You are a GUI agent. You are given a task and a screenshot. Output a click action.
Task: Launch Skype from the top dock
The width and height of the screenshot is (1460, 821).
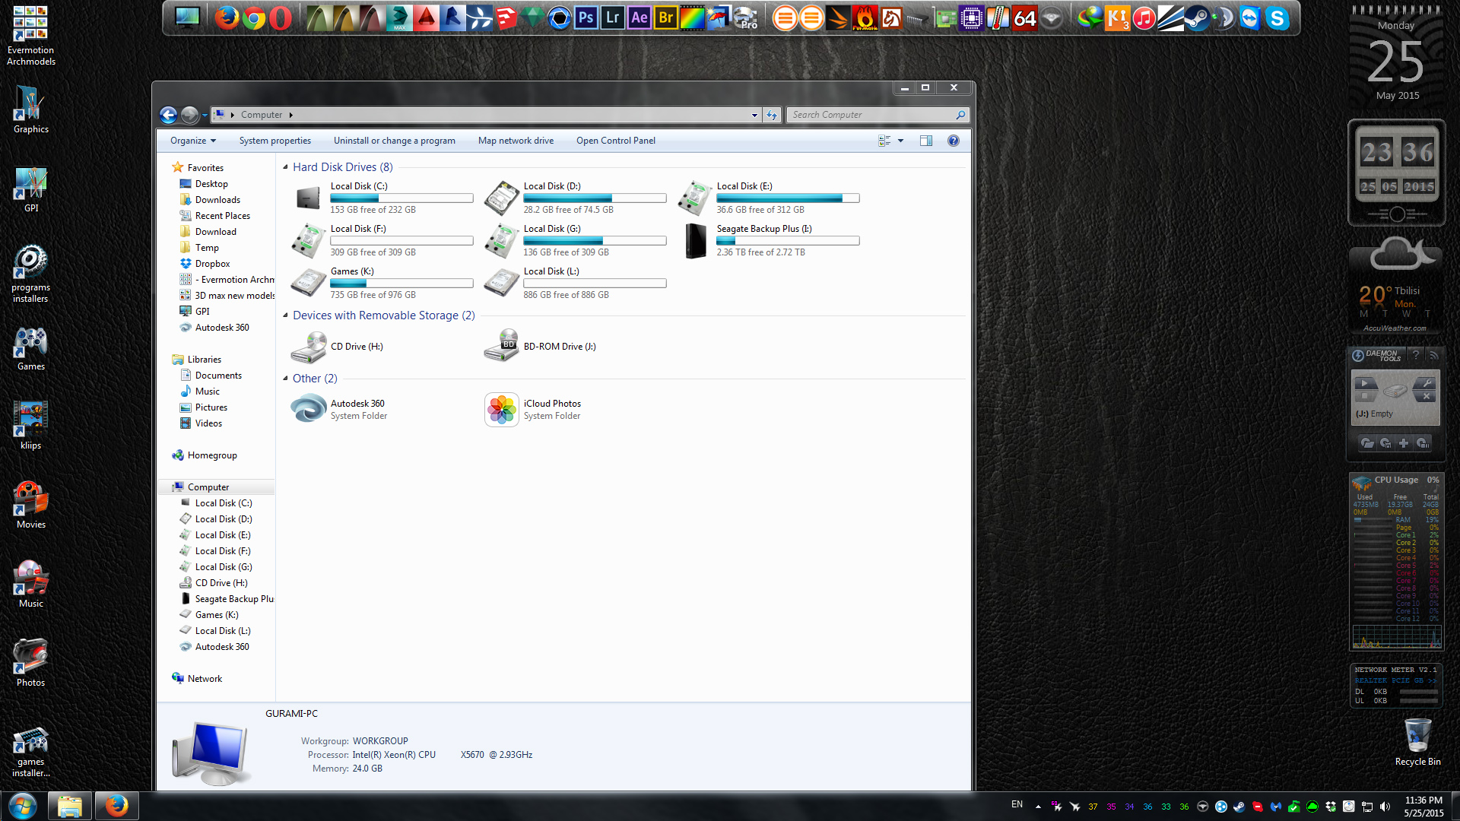[x=1283, y=17]
